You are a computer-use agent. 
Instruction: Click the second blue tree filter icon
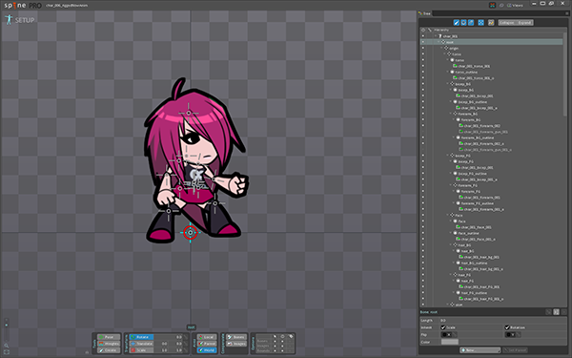pyautogui.click(x=463, y=22)
